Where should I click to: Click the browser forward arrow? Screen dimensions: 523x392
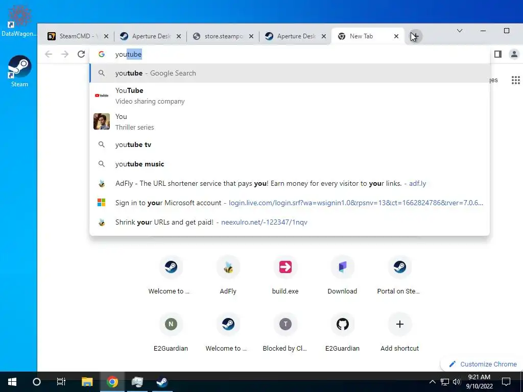pyautogui.click(x=65, y=54)
